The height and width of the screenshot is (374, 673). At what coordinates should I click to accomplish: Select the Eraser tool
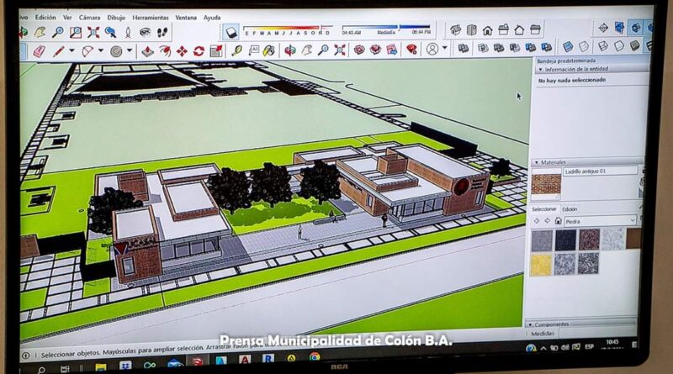click(39, 51)
